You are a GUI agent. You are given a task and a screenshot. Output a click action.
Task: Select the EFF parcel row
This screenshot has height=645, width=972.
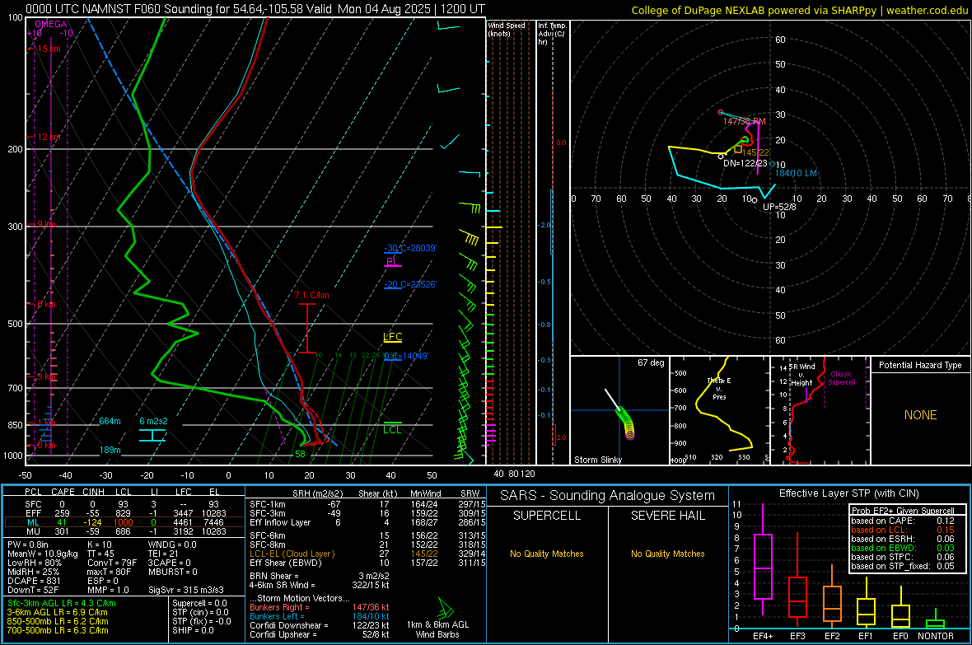pos(124,513)
